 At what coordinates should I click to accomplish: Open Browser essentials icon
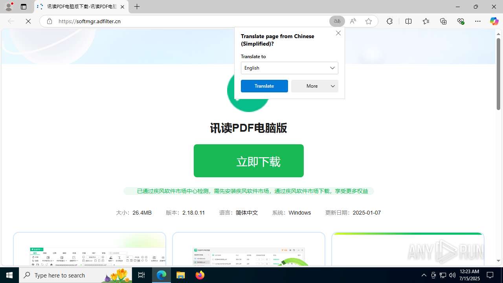(461, 21)
